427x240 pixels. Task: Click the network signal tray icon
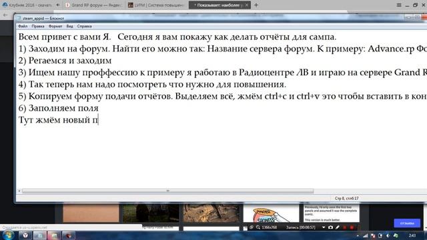[x=365, y=235]
